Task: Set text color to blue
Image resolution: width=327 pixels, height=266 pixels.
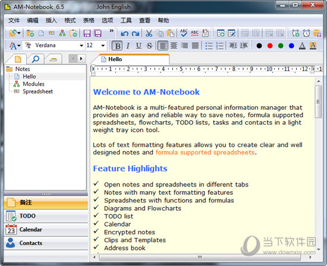Action: pyautogui.click(x=291, y=46)
